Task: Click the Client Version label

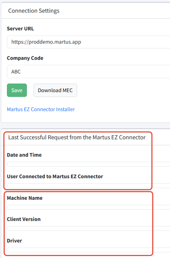Action: (24, 219)
